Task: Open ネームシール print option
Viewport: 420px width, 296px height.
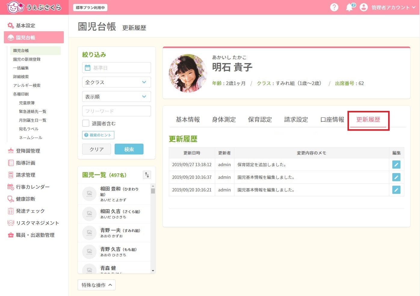Action: tap(30, 138)
